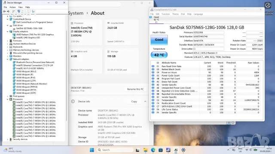Select Intel UHD Graphics 630 adapter
The image size is (275, 154).
tap(28, 38)
